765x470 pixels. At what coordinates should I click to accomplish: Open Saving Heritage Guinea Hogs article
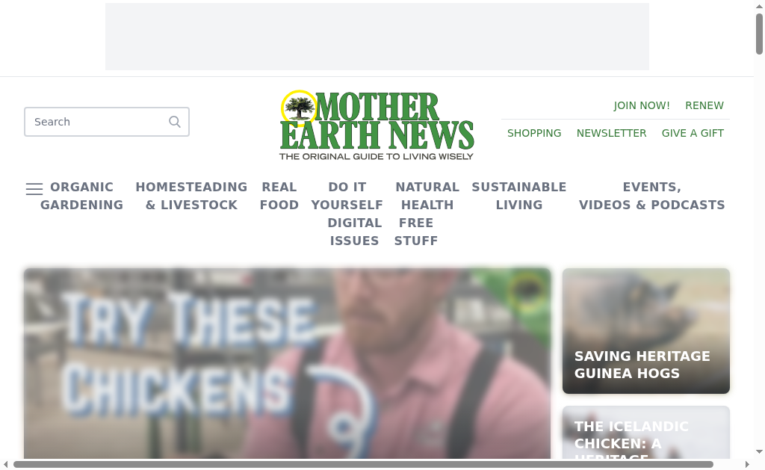[x=646, y=331]
